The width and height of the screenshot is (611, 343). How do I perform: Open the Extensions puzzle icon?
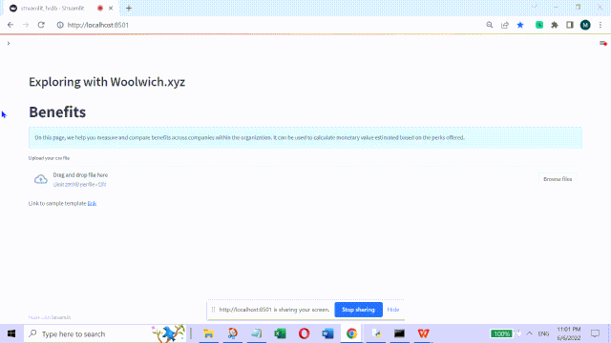(555, 25)
